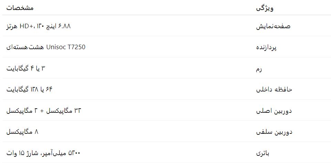Click the مشخصات column header

pyautogui.click(x=20, y=8)
